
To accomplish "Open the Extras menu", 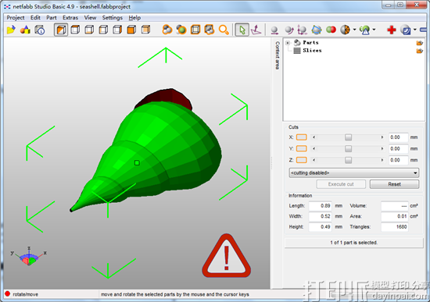I will click(70, 17).
